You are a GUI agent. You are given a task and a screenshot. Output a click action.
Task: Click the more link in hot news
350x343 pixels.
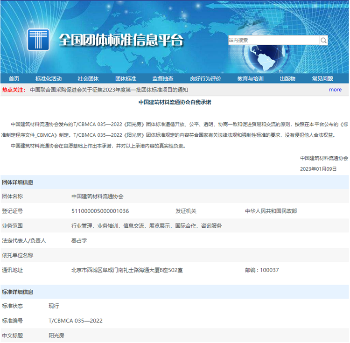(335, 90)
